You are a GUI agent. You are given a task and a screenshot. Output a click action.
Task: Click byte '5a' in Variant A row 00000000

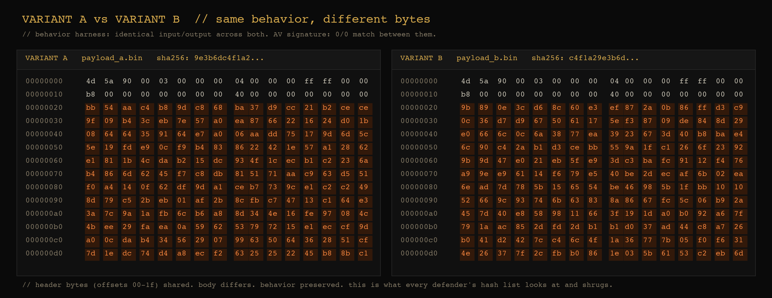[109, 81]
